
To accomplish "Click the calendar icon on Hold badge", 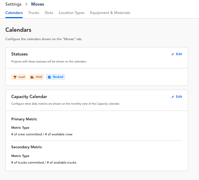I will (32, 77).
